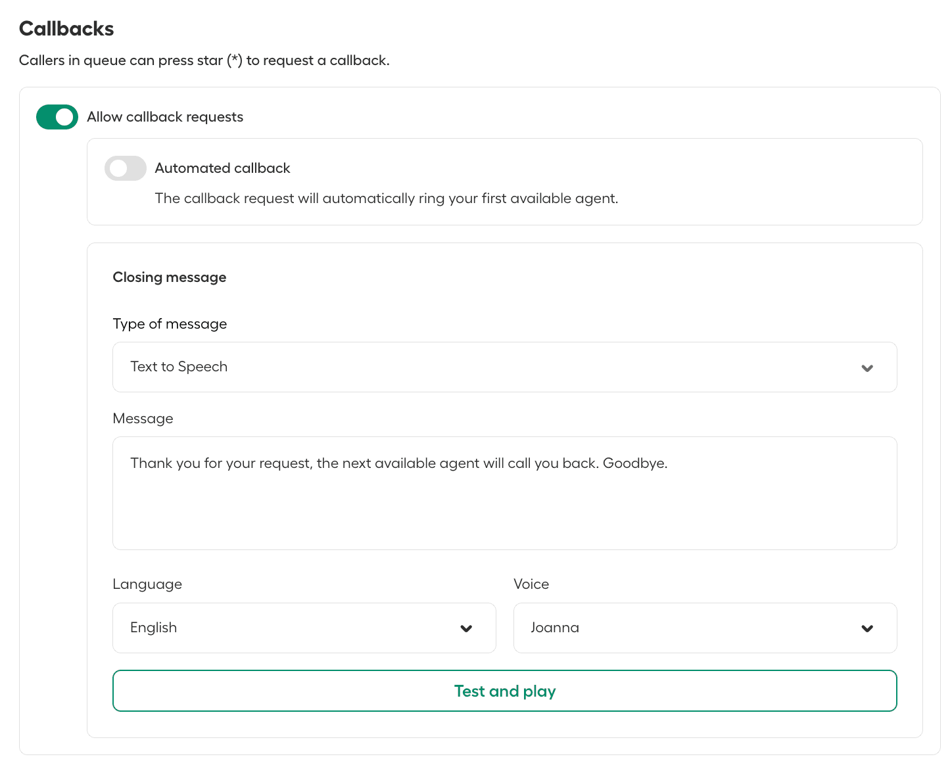The width and height of the screenshot is (952, 765).
Task: Click the Language field label
Action: coord(147,584)
